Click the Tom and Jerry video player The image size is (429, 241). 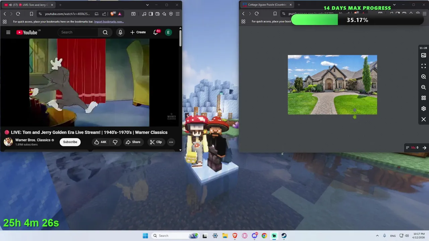point(89,82)
